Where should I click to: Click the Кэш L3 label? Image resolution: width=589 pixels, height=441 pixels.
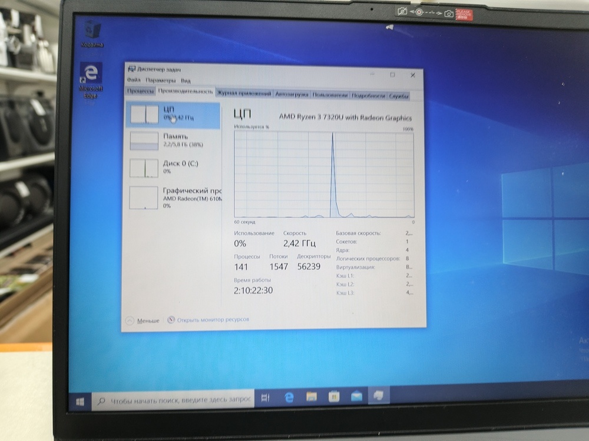coord(345,293)
